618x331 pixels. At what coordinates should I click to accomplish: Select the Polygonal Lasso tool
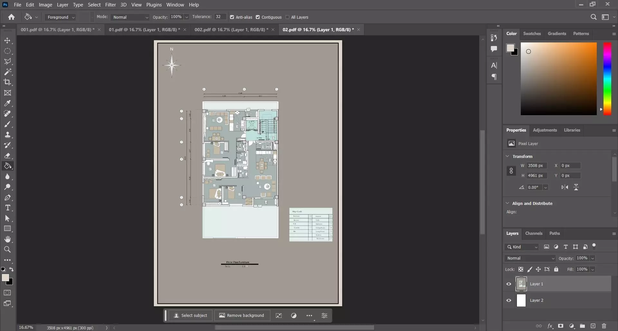point(7,61)
